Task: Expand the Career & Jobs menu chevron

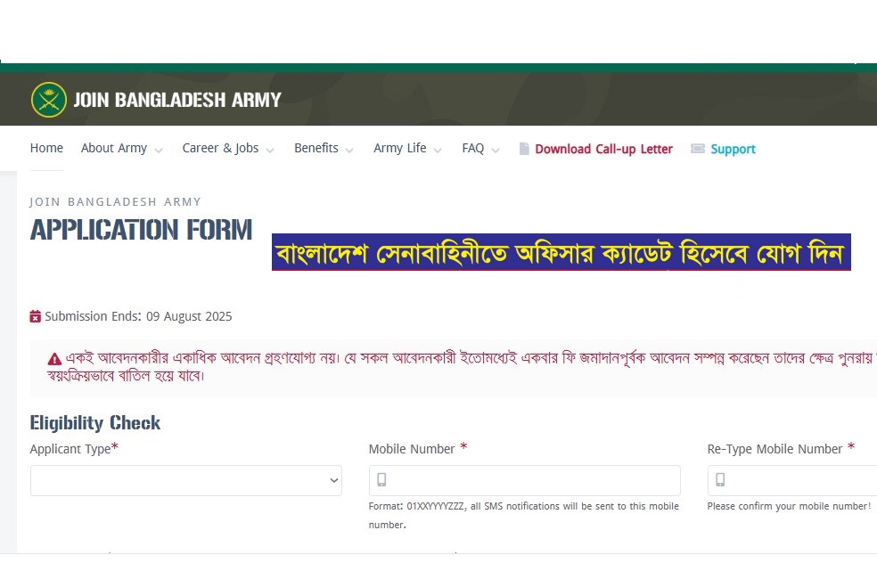Action: click(x=270, y=151)
